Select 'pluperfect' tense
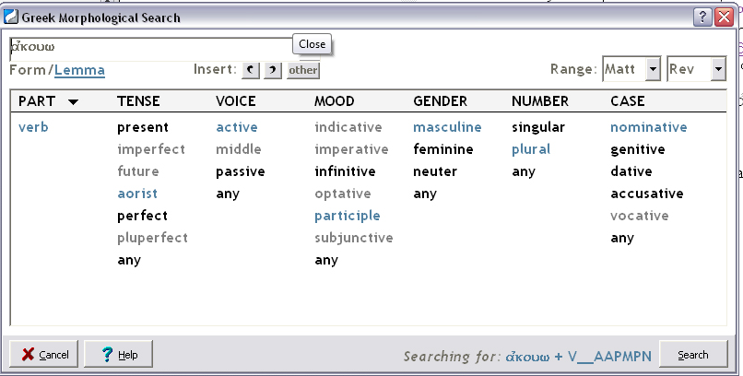The width and height of the screenshot is (743, 376). click(x=153, y=238)
